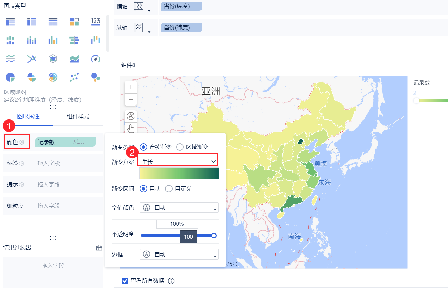Click the 细粒度 拖入字段 drop area
The height and width of the screenshot is (289, 448).
coord(69,206)
